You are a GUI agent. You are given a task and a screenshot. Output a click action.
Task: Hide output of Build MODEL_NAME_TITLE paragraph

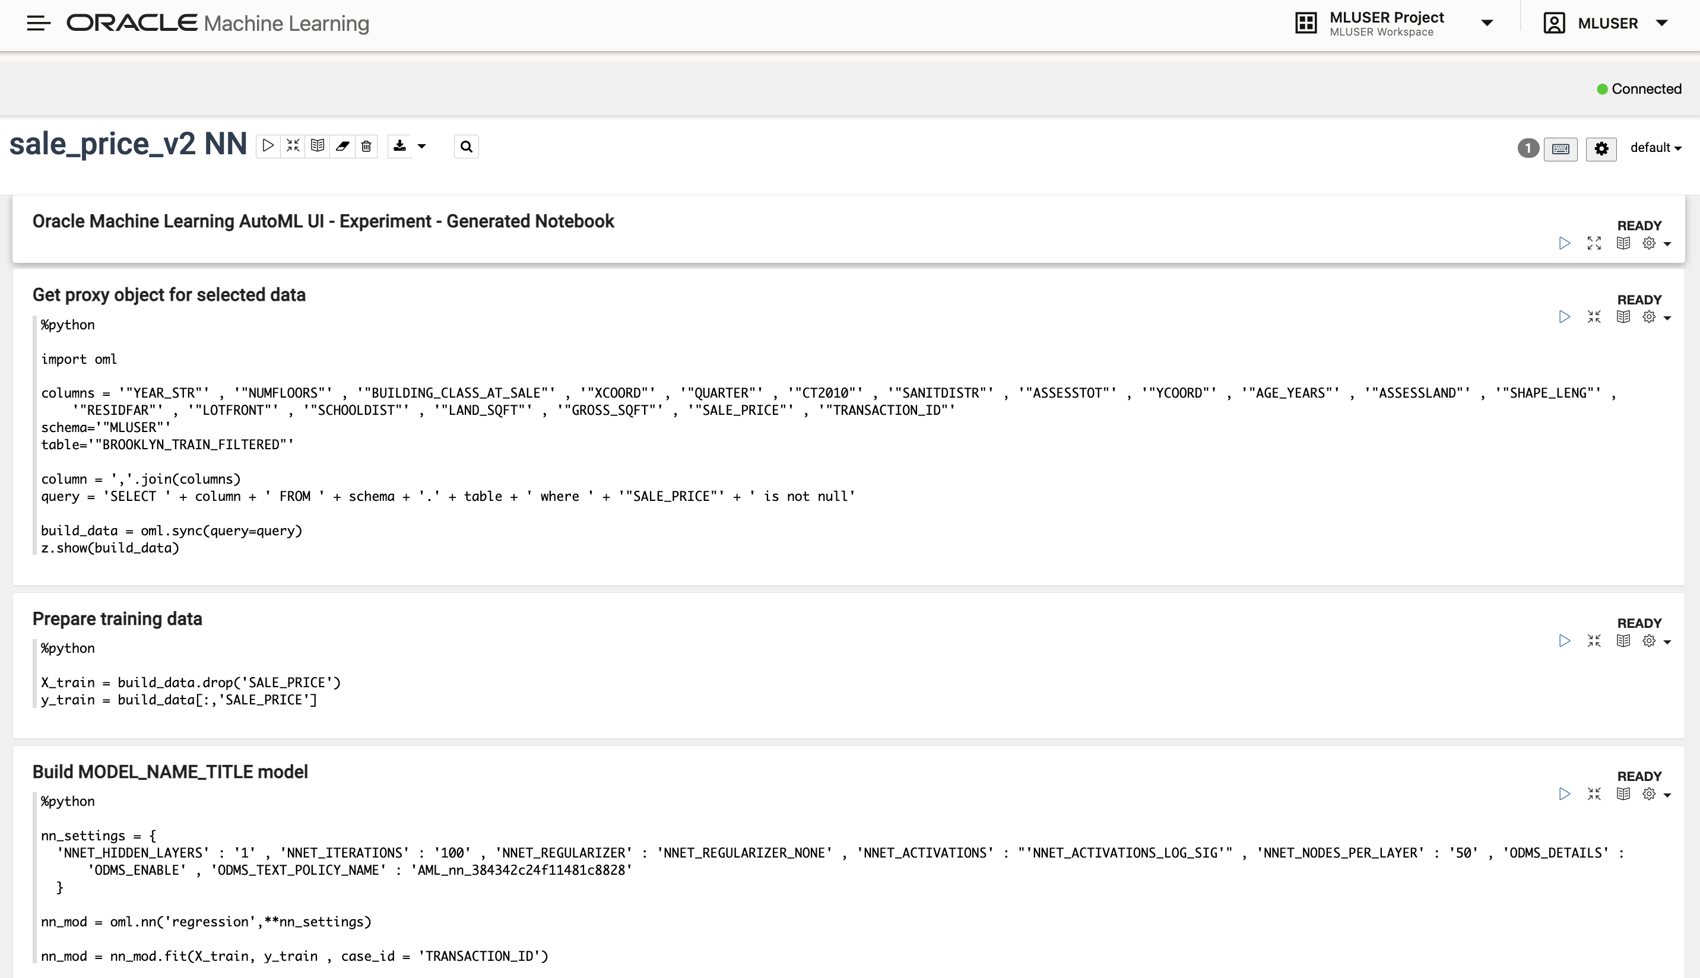(x=1623, y=794)
